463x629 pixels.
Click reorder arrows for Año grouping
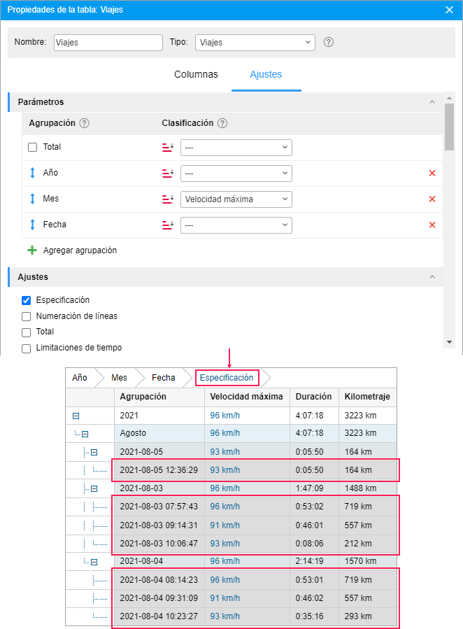32,173
